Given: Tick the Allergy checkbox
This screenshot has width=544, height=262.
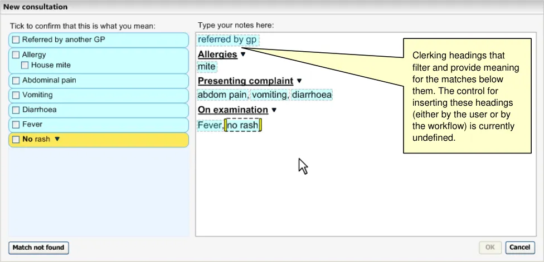Looking at the screenshot, I should (x=16, y=55).
